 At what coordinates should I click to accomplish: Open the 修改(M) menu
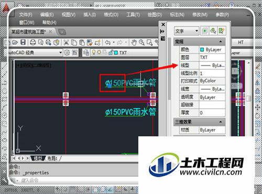pyautogui.click(x=200, y=15)
